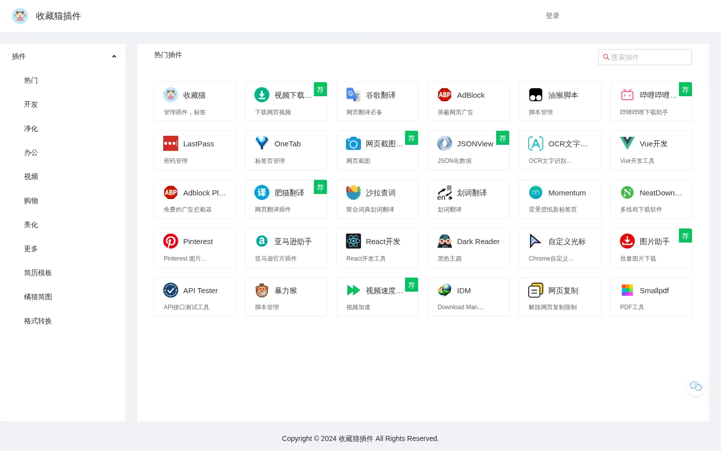Viewport: 721px width, 451px height.
Task: Open the 收藏猫插件 site title
Action: click(x=59, y=16)
